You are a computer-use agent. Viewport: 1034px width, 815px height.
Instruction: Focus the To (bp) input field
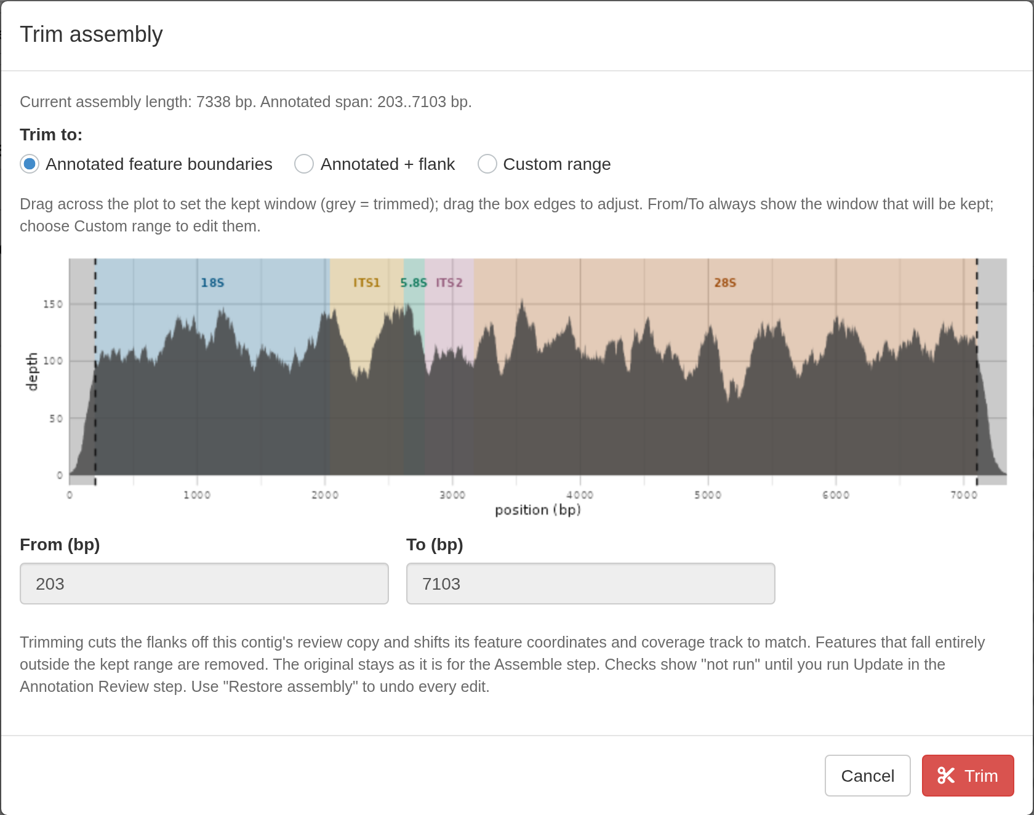point(591,584)
